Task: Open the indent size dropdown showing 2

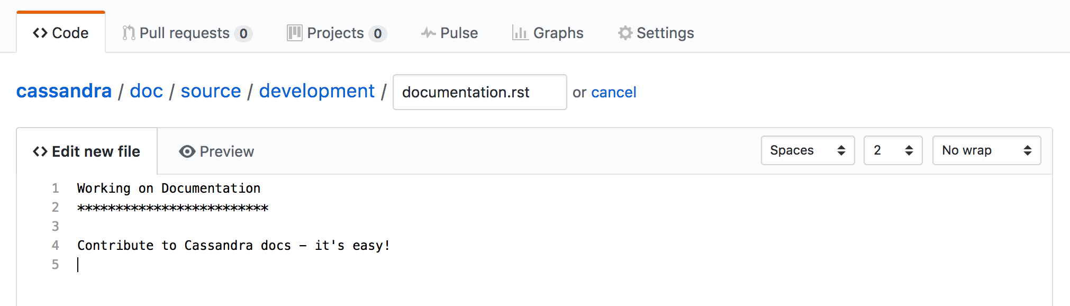Action: tap(893, 150)
